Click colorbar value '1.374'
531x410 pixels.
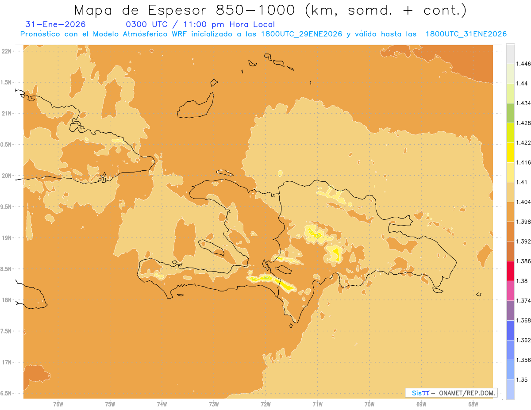tap(524, 301)
